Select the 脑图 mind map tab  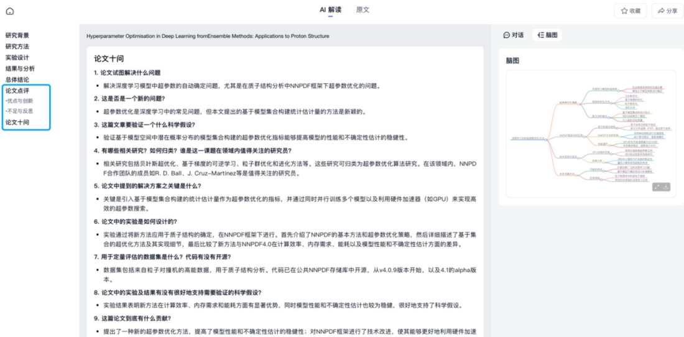[547, 35]
